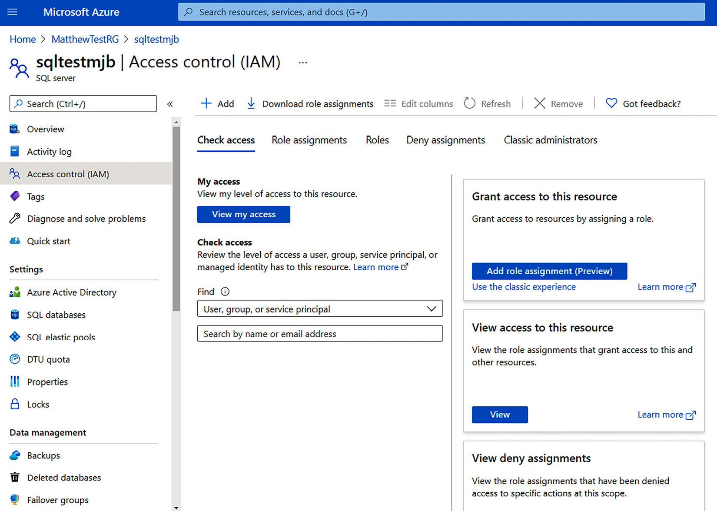This screenshot has height=511, width=717.
Task: Click the sidebar scroll up arrow
Action: pyautogui.click(x=176, y=122)
